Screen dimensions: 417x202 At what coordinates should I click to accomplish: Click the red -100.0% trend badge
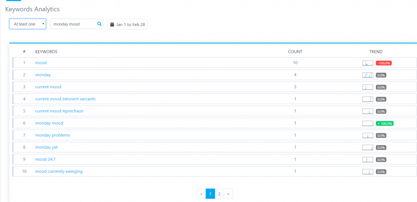[x=384, y=63]
